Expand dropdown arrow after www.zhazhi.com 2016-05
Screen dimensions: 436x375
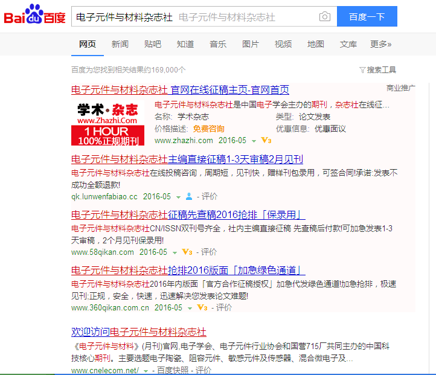tap(254, 141)
